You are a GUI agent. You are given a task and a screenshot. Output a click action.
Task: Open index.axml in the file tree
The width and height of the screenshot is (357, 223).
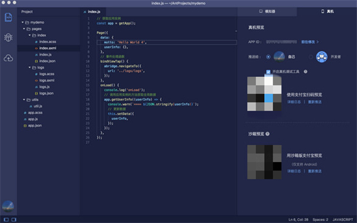(x=48, y=48)
